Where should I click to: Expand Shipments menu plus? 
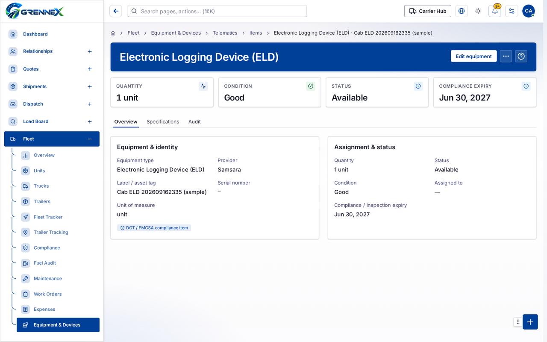90,86
